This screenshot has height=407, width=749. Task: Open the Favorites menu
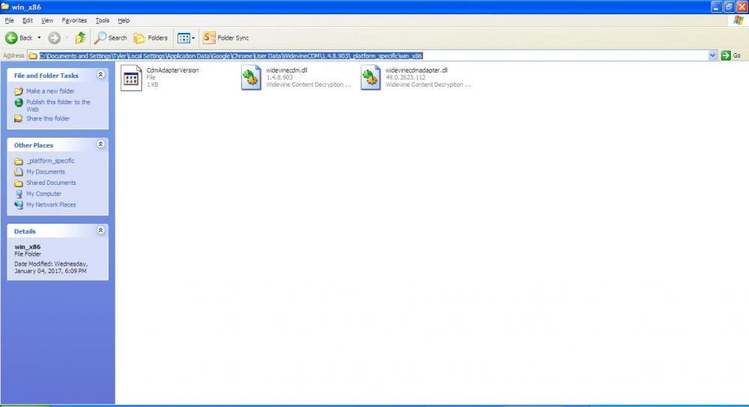74,20
